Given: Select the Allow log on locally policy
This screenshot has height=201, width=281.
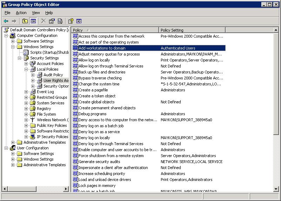Looking at the screenshot, I should pos(94,60).
